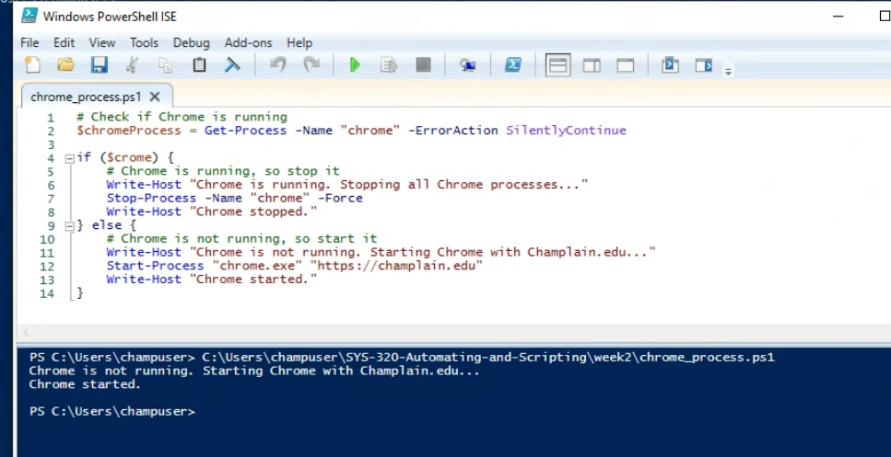This screenshot has width=891, height=457.
Task: Open a script with the folder icon
Action: (x=65, y=65)
